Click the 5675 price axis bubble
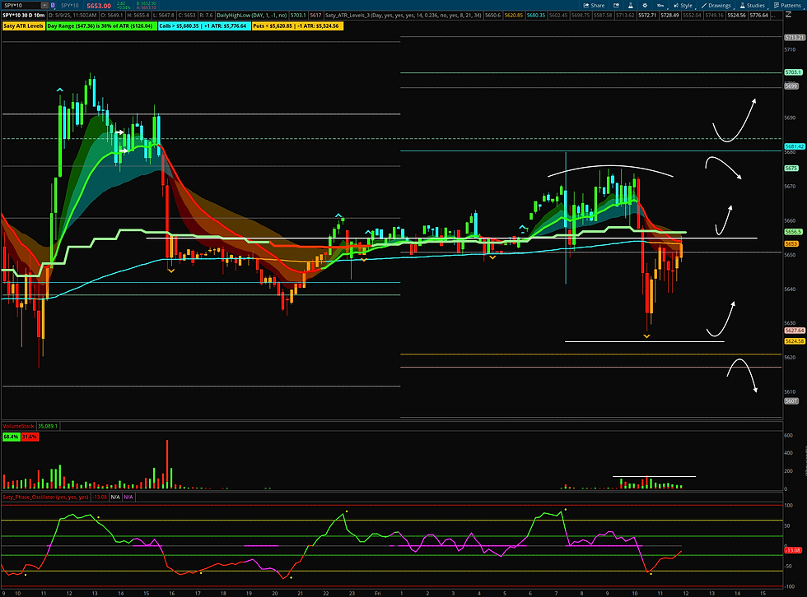Viewport: 807px width, 597px height. (x=791, y=168)
